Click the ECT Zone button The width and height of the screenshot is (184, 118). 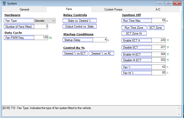(156, 28)
